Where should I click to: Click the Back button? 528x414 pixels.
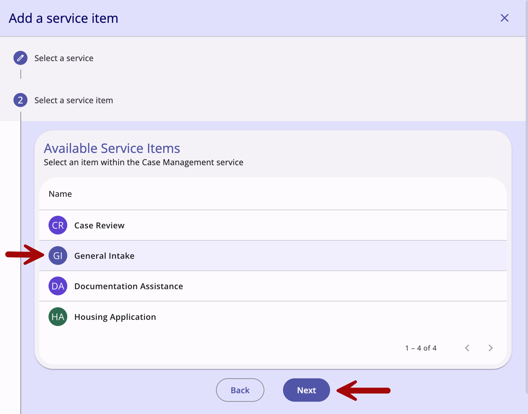click(240, 390)
